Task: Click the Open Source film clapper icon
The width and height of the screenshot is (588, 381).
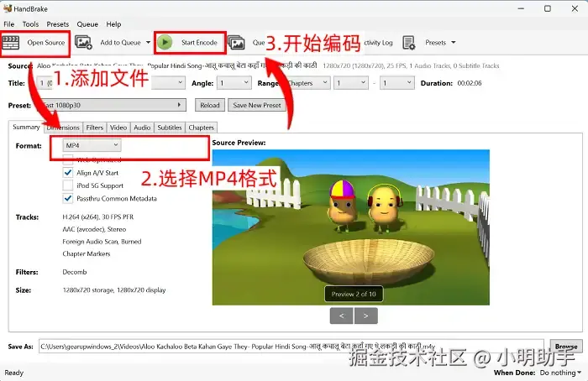Action: coord(10,43)
